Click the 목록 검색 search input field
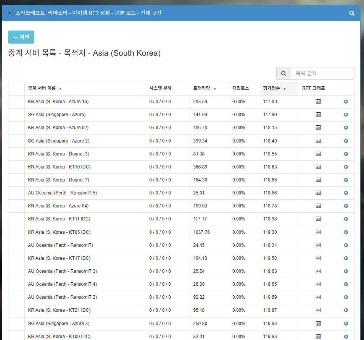Image resolution: width=364 pixels, height=340 pixels. click(x=322, y=73)
